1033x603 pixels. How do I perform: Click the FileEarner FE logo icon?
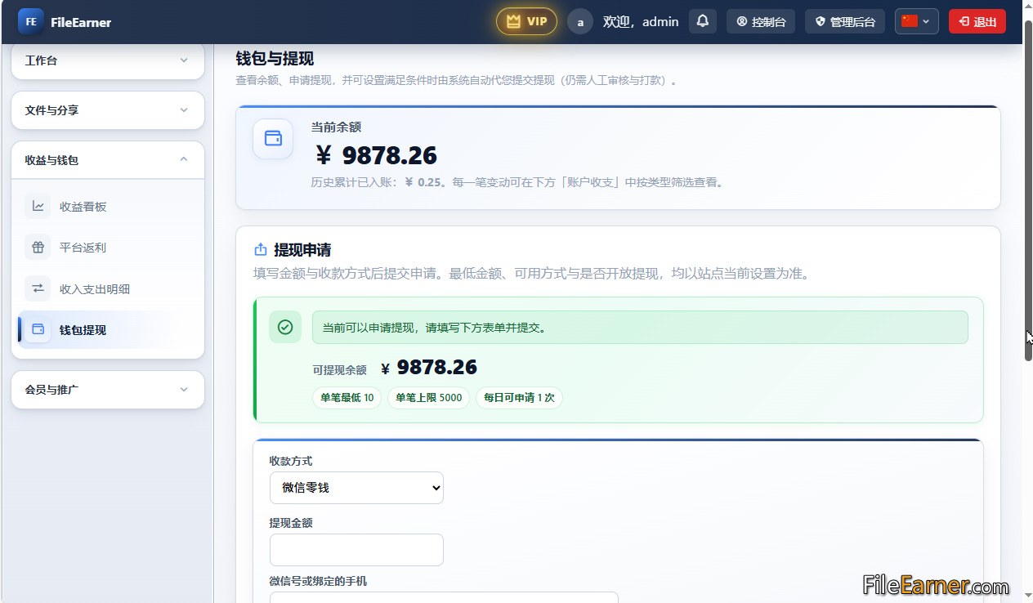click(x=31, y=22)
